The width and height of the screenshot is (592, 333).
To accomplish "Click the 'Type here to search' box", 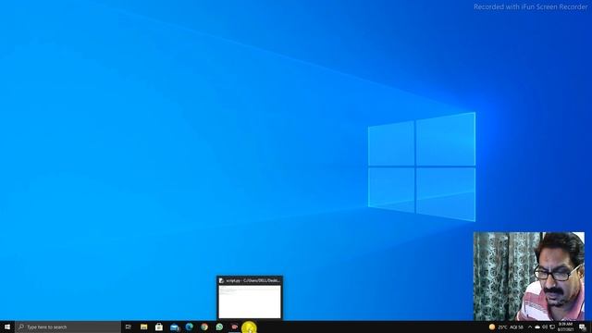I will point(68,327).
